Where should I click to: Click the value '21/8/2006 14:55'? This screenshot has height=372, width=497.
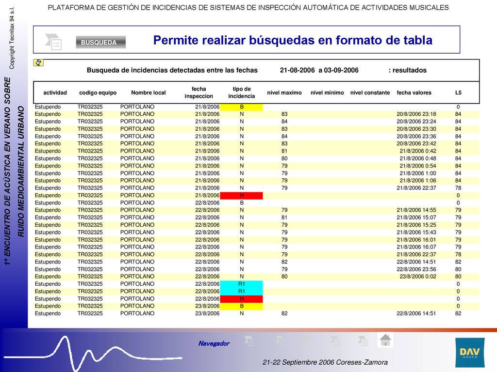coord(416,210)
